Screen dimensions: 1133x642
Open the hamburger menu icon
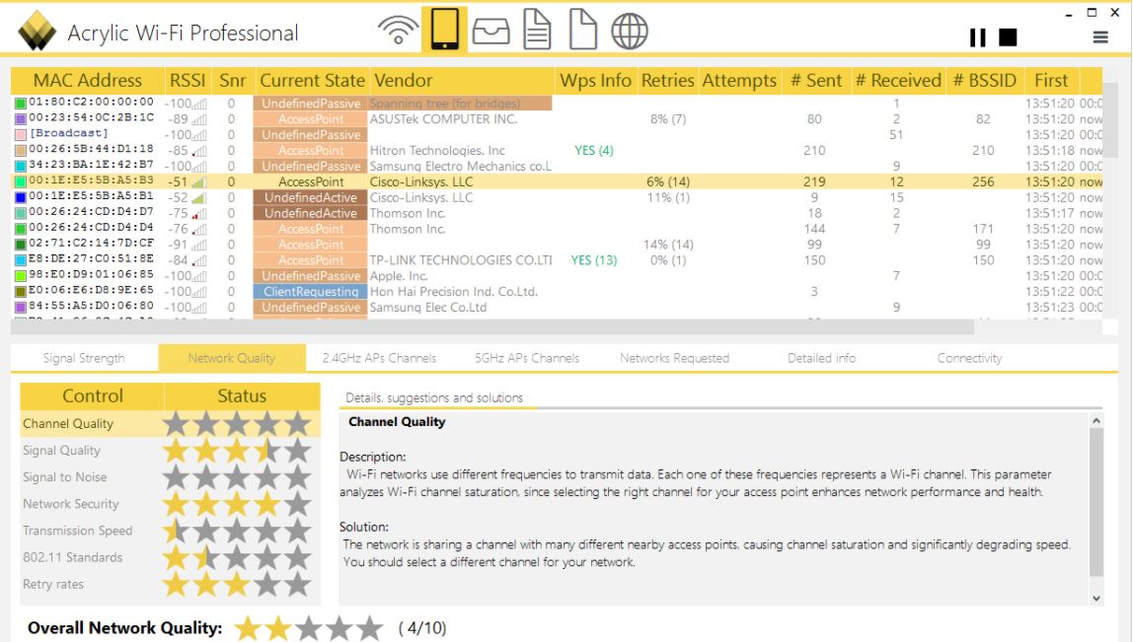tap(1100, 37)
